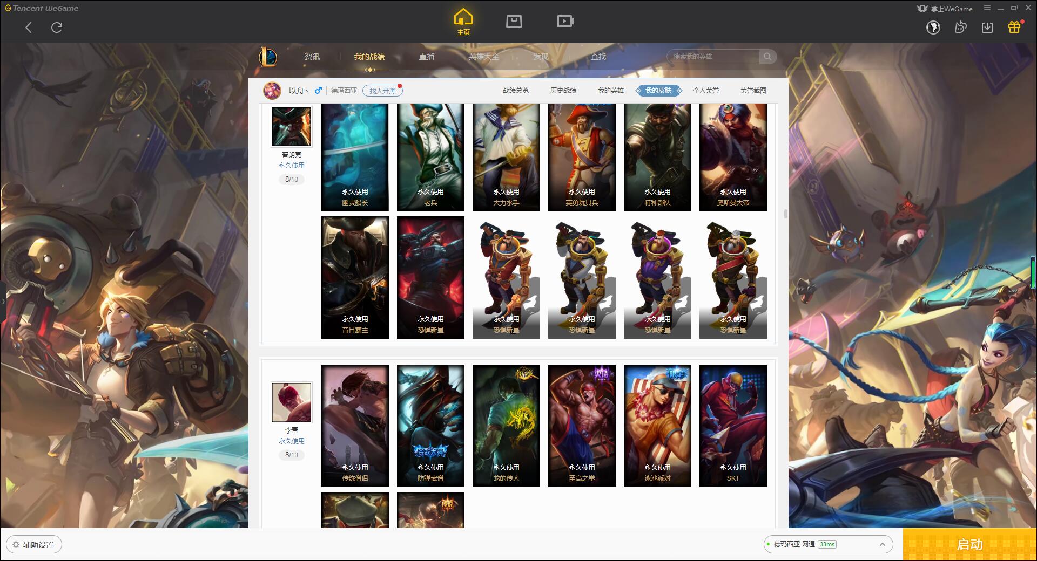Click the Tencent WeGame logo

[42, 8]
